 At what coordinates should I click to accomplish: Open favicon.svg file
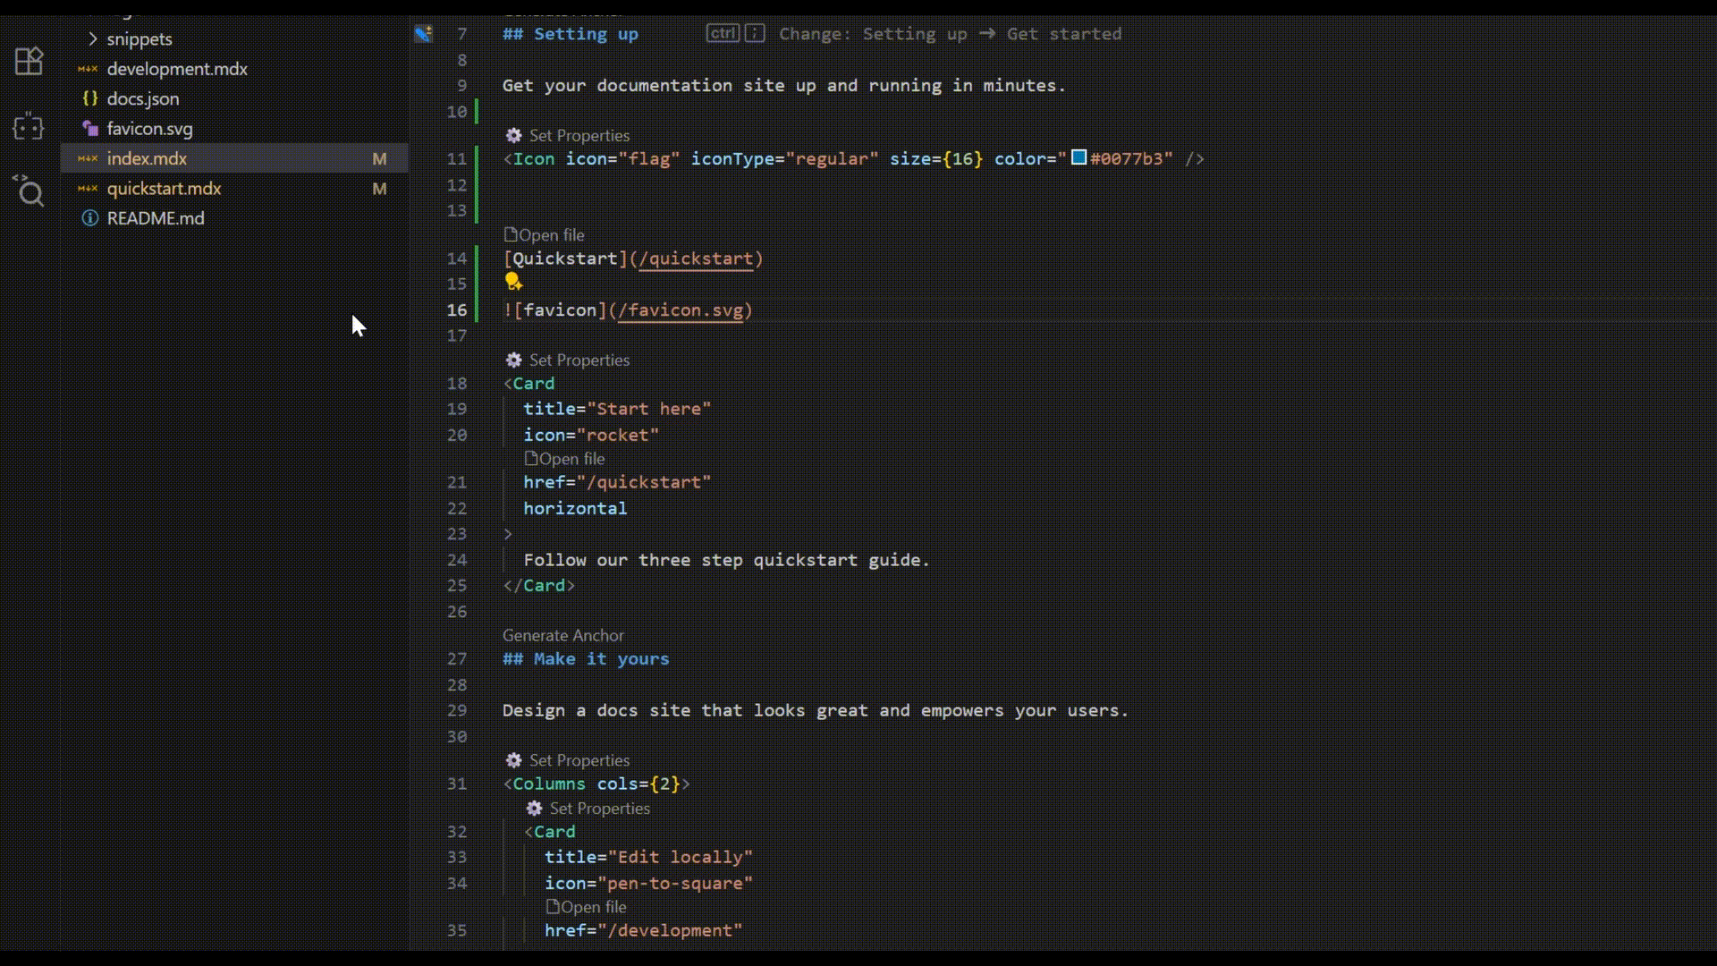149,129
